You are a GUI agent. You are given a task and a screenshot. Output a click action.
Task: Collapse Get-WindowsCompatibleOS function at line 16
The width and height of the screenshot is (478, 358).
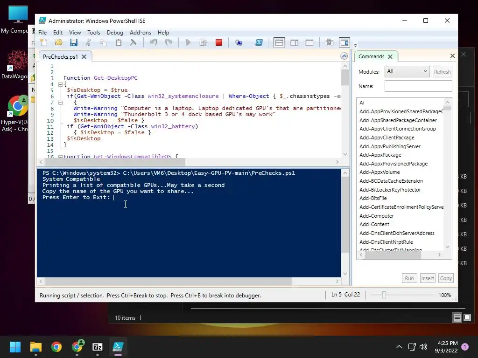60,157
